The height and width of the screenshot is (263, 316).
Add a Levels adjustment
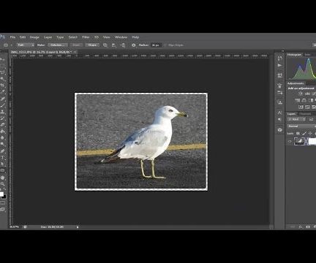pyautogui.click(x=307, y=94)
